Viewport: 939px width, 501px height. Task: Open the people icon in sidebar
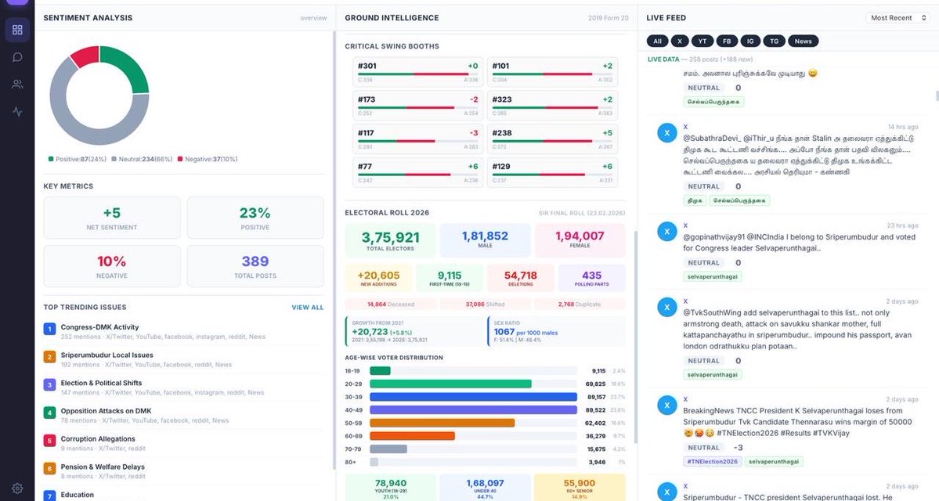point(17,85)
